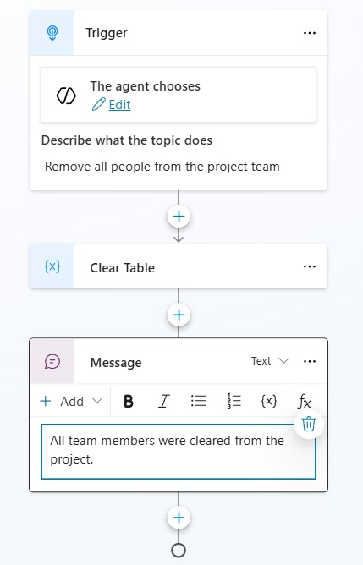Screen dimensions: 363x565
Task: Click the Message node chat icon
Action: [x=52, y=361]
